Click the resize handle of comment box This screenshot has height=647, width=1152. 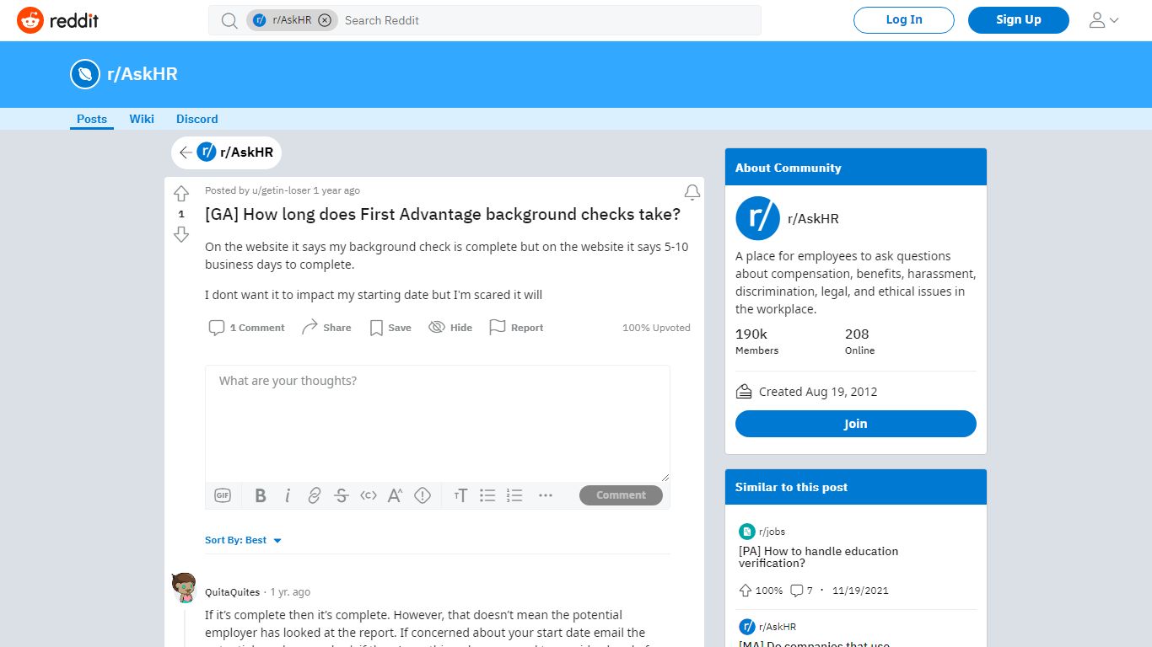click(x=665, y=477)
